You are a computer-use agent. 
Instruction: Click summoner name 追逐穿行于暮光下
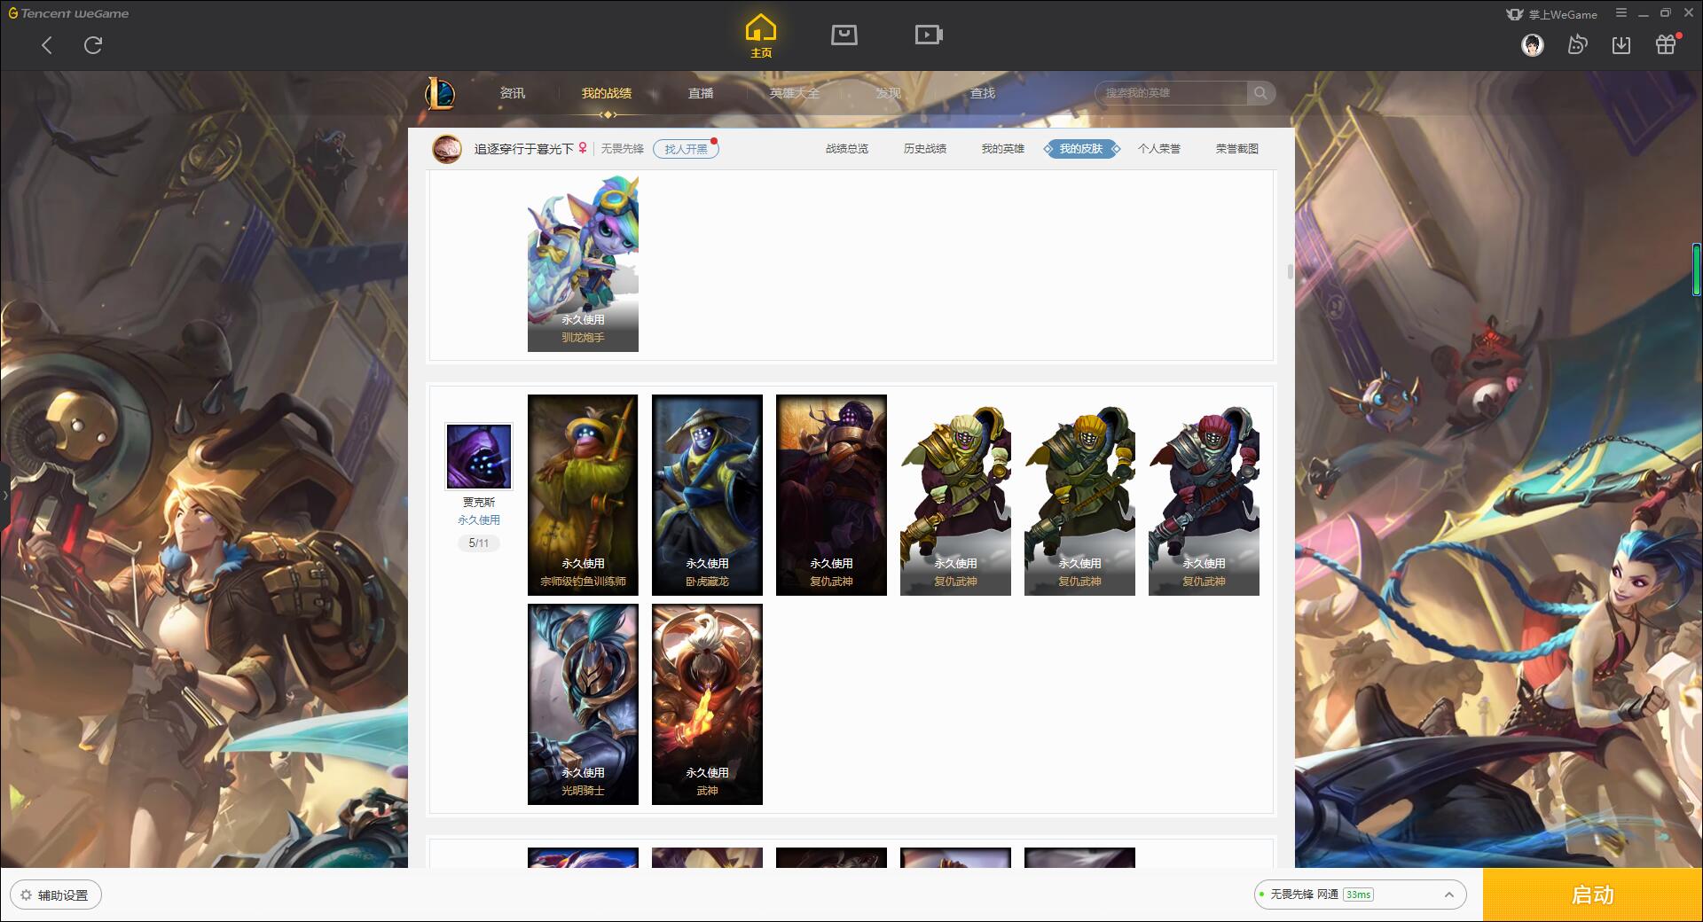(x=524, y=149)
